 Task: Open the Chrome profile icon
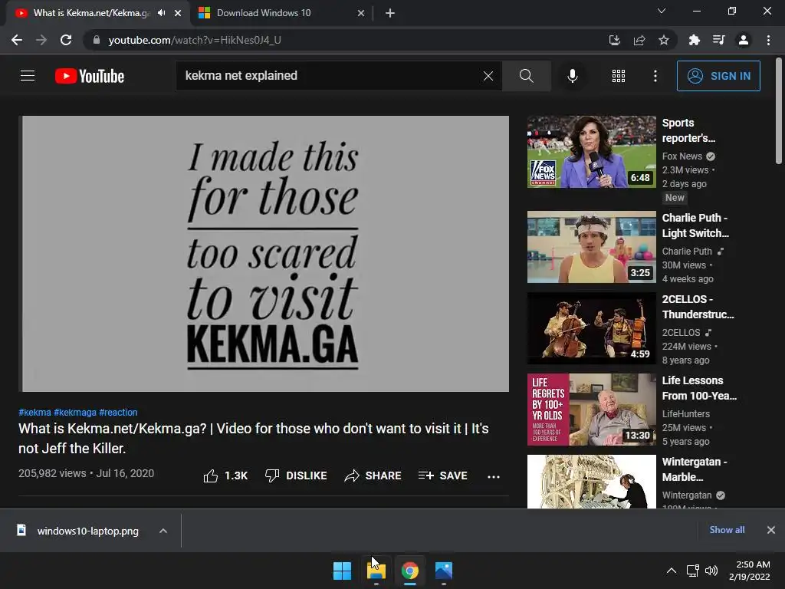click(x=744, y=40)
